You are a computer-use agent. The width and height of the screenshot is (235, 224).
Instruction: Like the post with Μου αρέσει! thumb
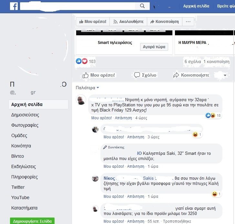[99, 75]
